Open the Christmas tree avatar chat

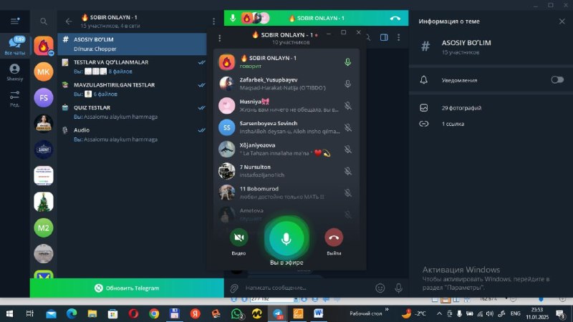pos(44,202)
